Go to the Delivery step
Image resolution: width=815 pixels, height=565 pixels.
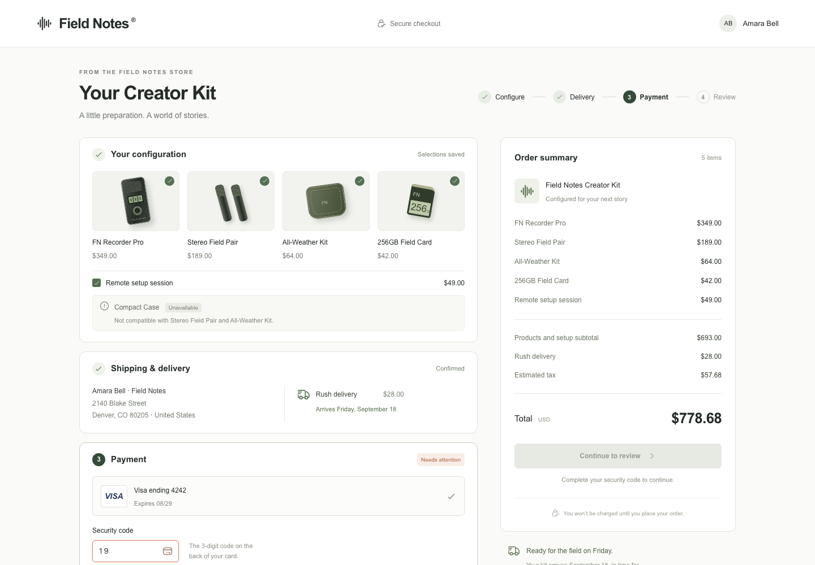pos(574,97)
